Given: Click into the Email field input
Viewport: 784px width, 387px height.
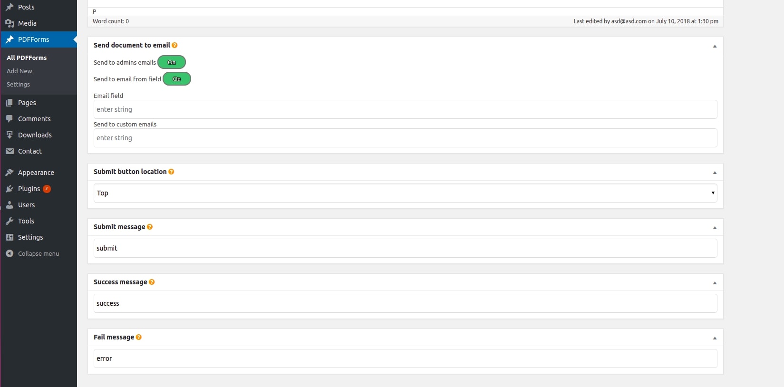Looking at the screenshot, I should 405,109.
